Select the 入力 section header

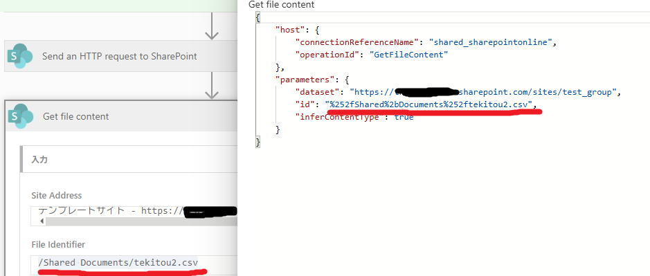129,159
